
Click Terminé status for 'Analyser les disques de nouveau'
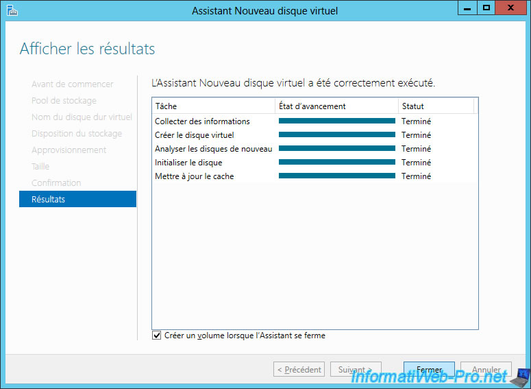[416, 149]
